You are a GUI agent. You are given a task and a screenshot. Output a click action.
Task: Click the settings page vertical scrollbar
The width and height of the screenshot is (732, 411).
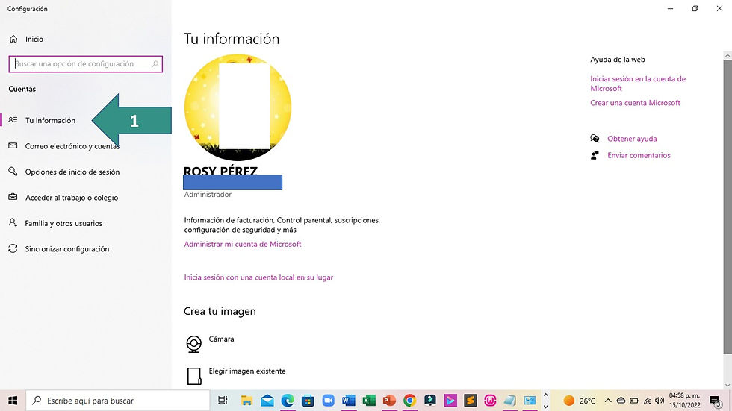[728, 207]
